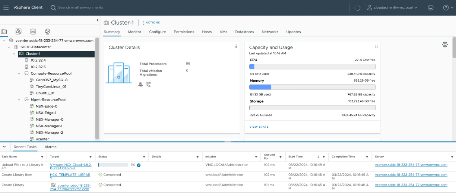This screenshot has width=456, height=196.
Task: Open the summary settings gear icon
Action: pos(445,45)
